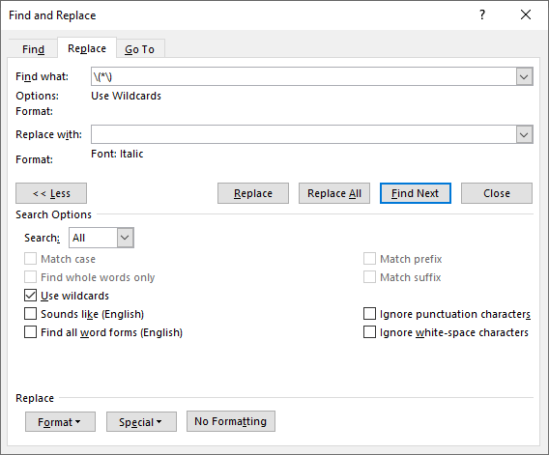Viewport: 549px width, 455px height.
Task: Click inside the Find what field
Action: click(x=303, y=76)
